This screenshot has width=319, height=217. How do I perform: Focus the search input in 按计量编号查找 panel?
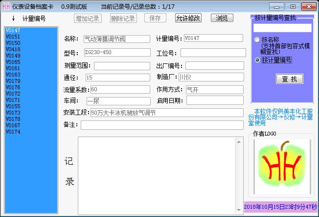pos(282,28)
